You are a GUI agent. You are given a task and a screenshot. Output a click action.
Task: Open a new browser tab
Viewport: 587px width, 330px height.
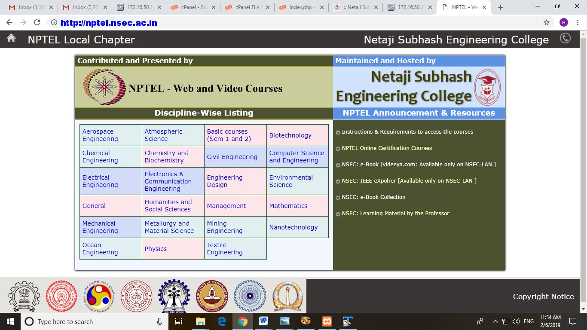pos(500,7)
